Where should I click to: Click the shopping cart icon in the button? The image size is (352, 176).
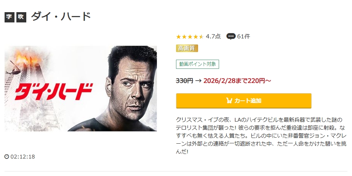229,101
